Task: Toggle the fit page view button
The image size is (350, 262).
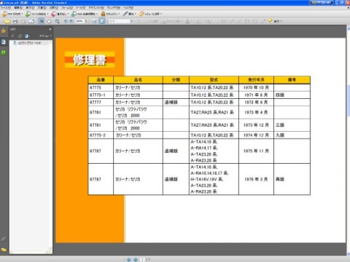Action: (102, 21)
